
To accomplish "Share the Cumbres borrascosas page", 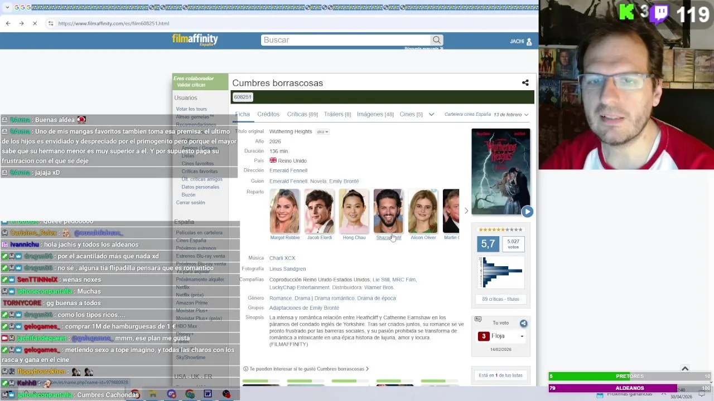I will pos(525,83).
